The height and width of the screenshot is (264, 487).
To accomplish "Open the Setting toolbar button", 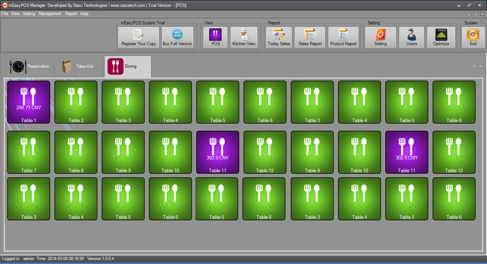I will click(x=380, y=37).
